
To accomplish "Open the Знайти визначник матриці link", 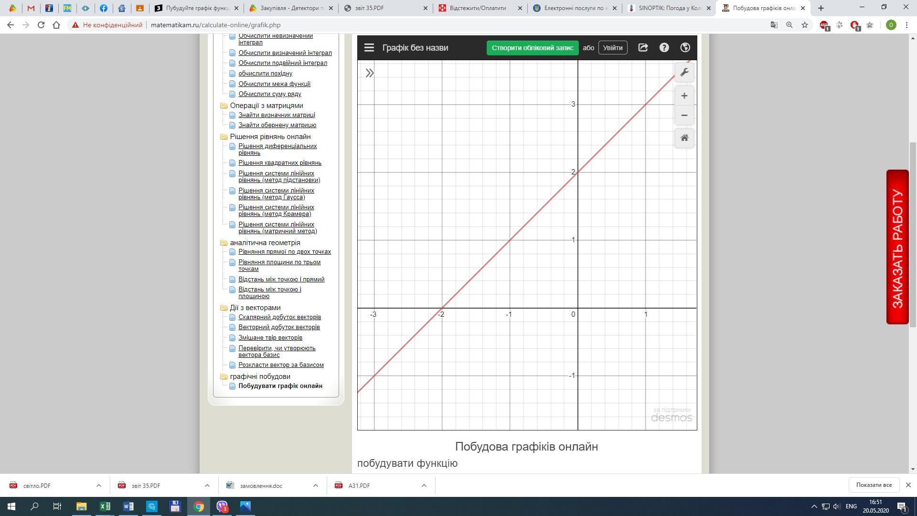I will [277, 115].
